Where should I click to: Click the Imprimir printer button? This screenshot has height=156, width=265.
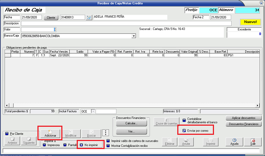pos(210,141)
